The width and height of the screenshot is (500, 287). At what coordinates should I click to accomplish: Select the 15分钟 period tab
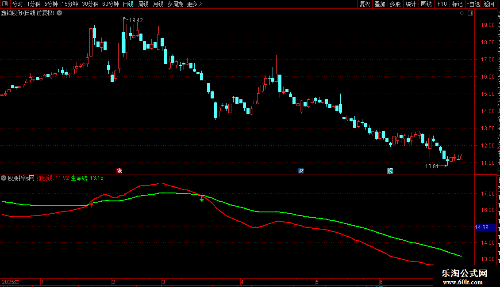pyautogui.click(x=69, y=4)
